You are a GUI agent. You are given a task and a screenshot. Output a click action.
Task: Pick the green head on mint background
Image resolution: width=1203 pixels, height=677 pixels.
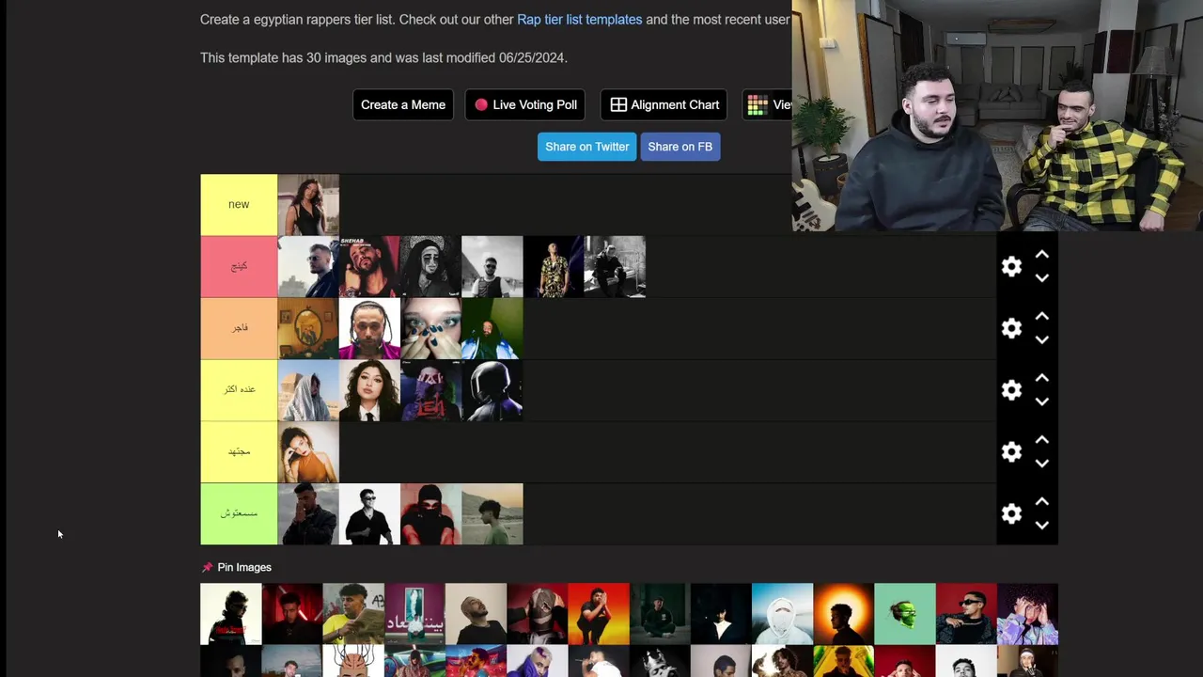pos(905,614)
